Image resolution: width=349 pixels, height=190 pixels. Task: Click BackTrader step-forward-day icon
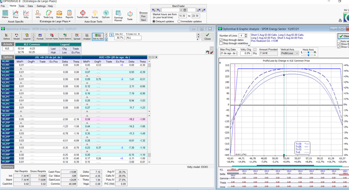[203, 10]
